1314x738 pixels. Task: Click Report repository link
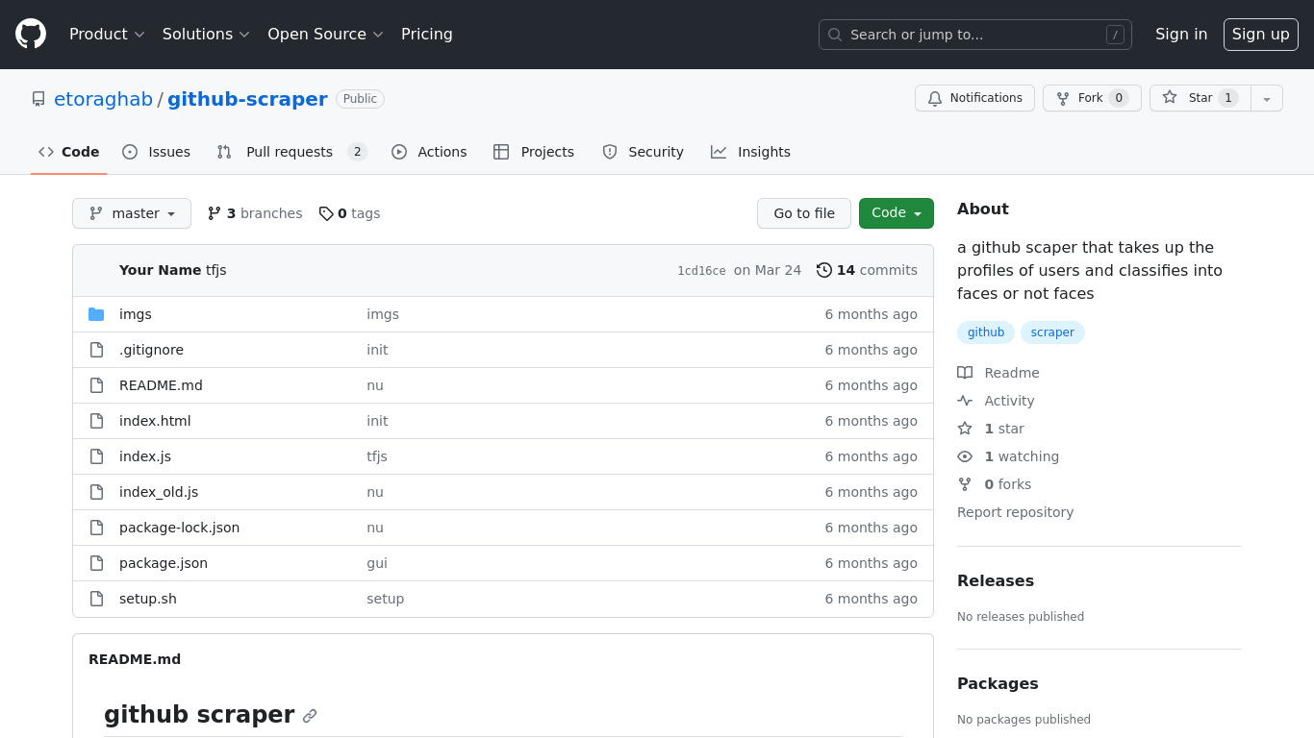(1015, 512)
